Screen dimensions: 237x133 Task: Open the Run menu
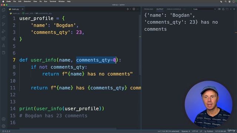[x=46, y=1]
